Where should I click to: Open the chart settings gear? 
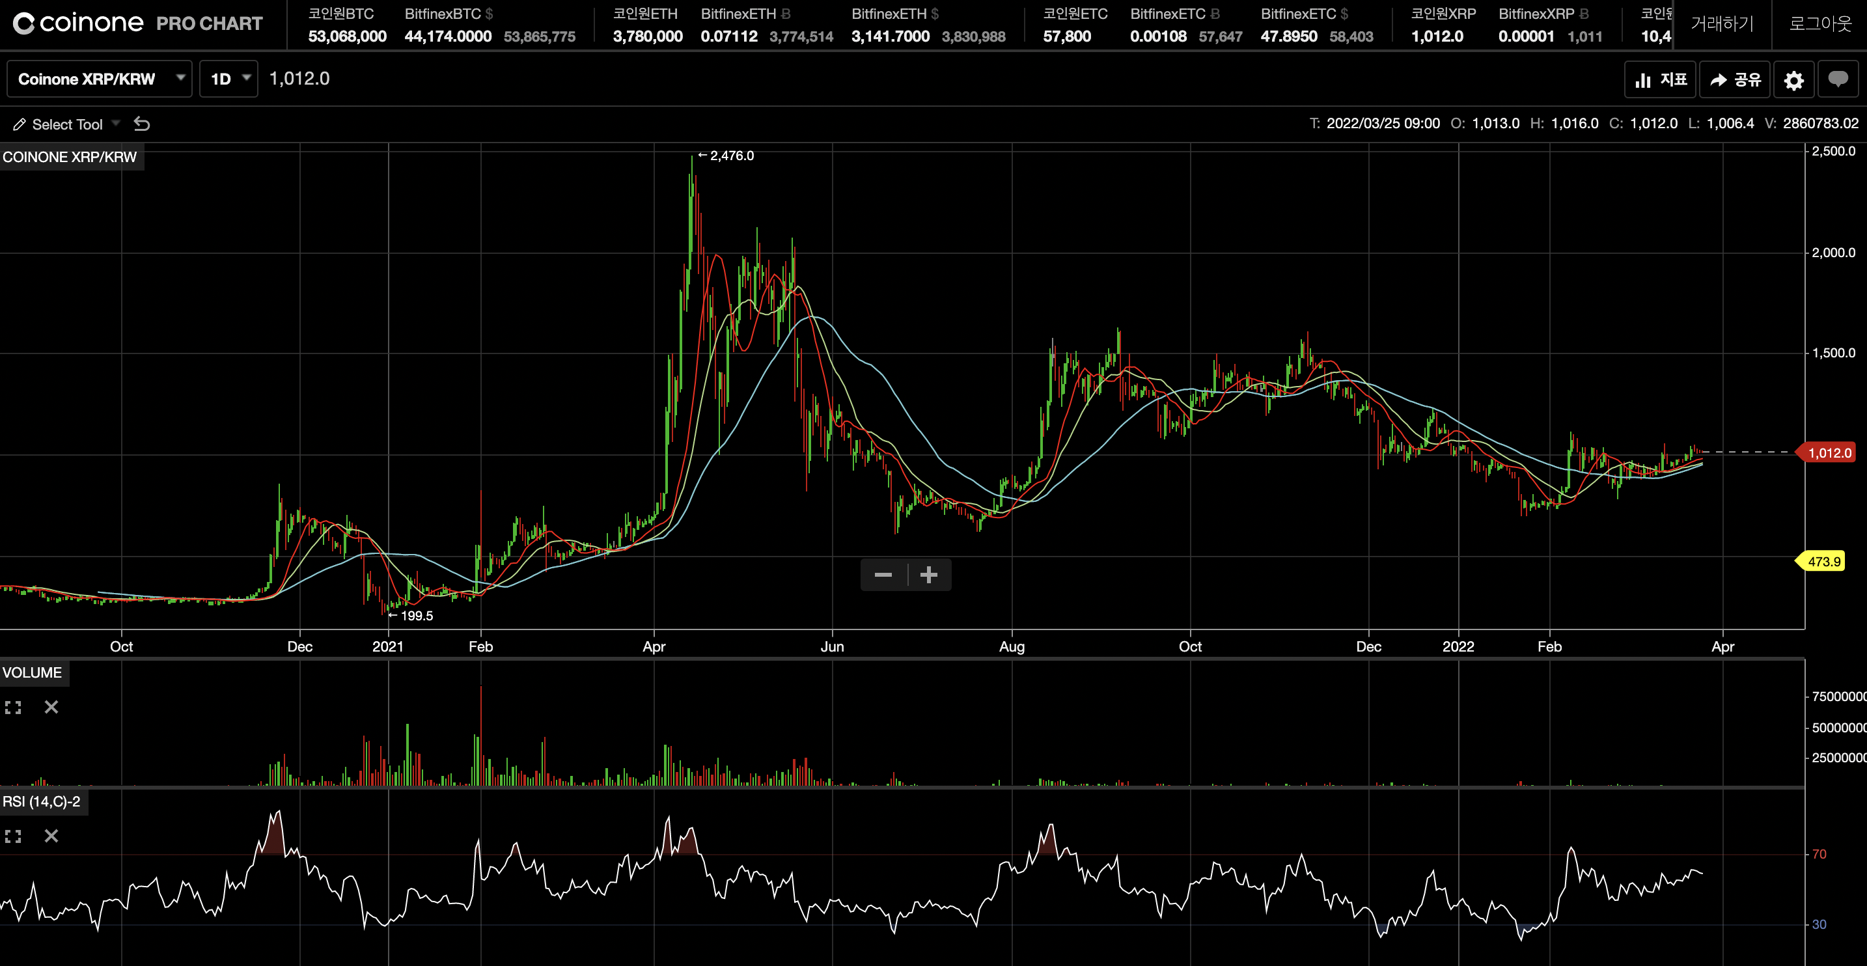(1793, 79)
